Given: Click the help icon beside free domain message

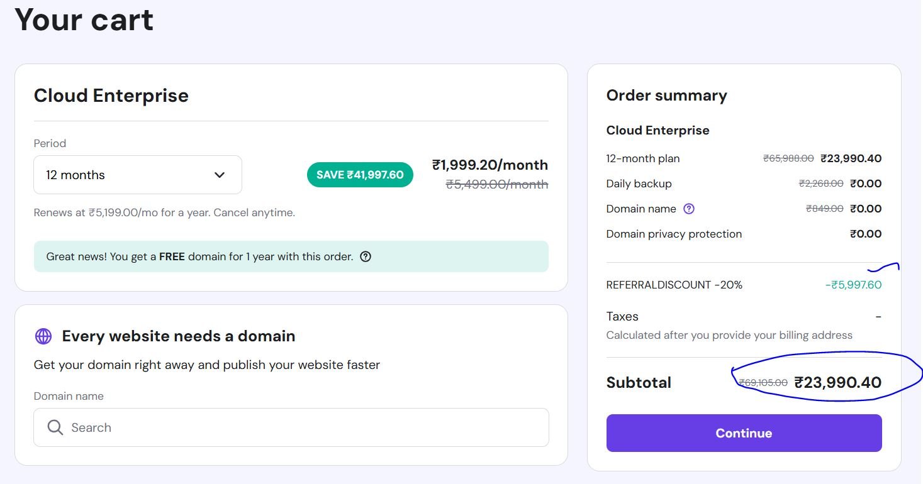Looking at the screenshot, I should click(x=366, y=256).
